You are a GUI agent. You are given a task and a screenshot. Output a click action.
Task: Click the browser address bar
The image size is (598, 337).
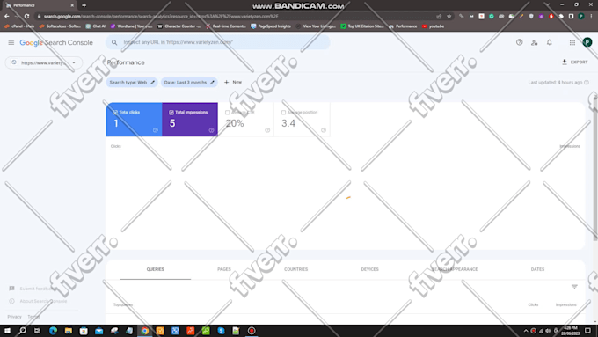[237, 17]
